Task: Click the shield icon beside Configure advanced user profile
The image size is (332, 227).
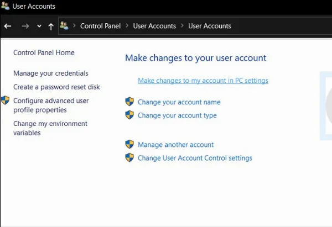Action: click(x=6, y=101)
